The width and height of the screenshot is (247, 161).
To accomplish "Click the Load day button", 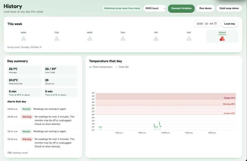I will coord(230,24).
